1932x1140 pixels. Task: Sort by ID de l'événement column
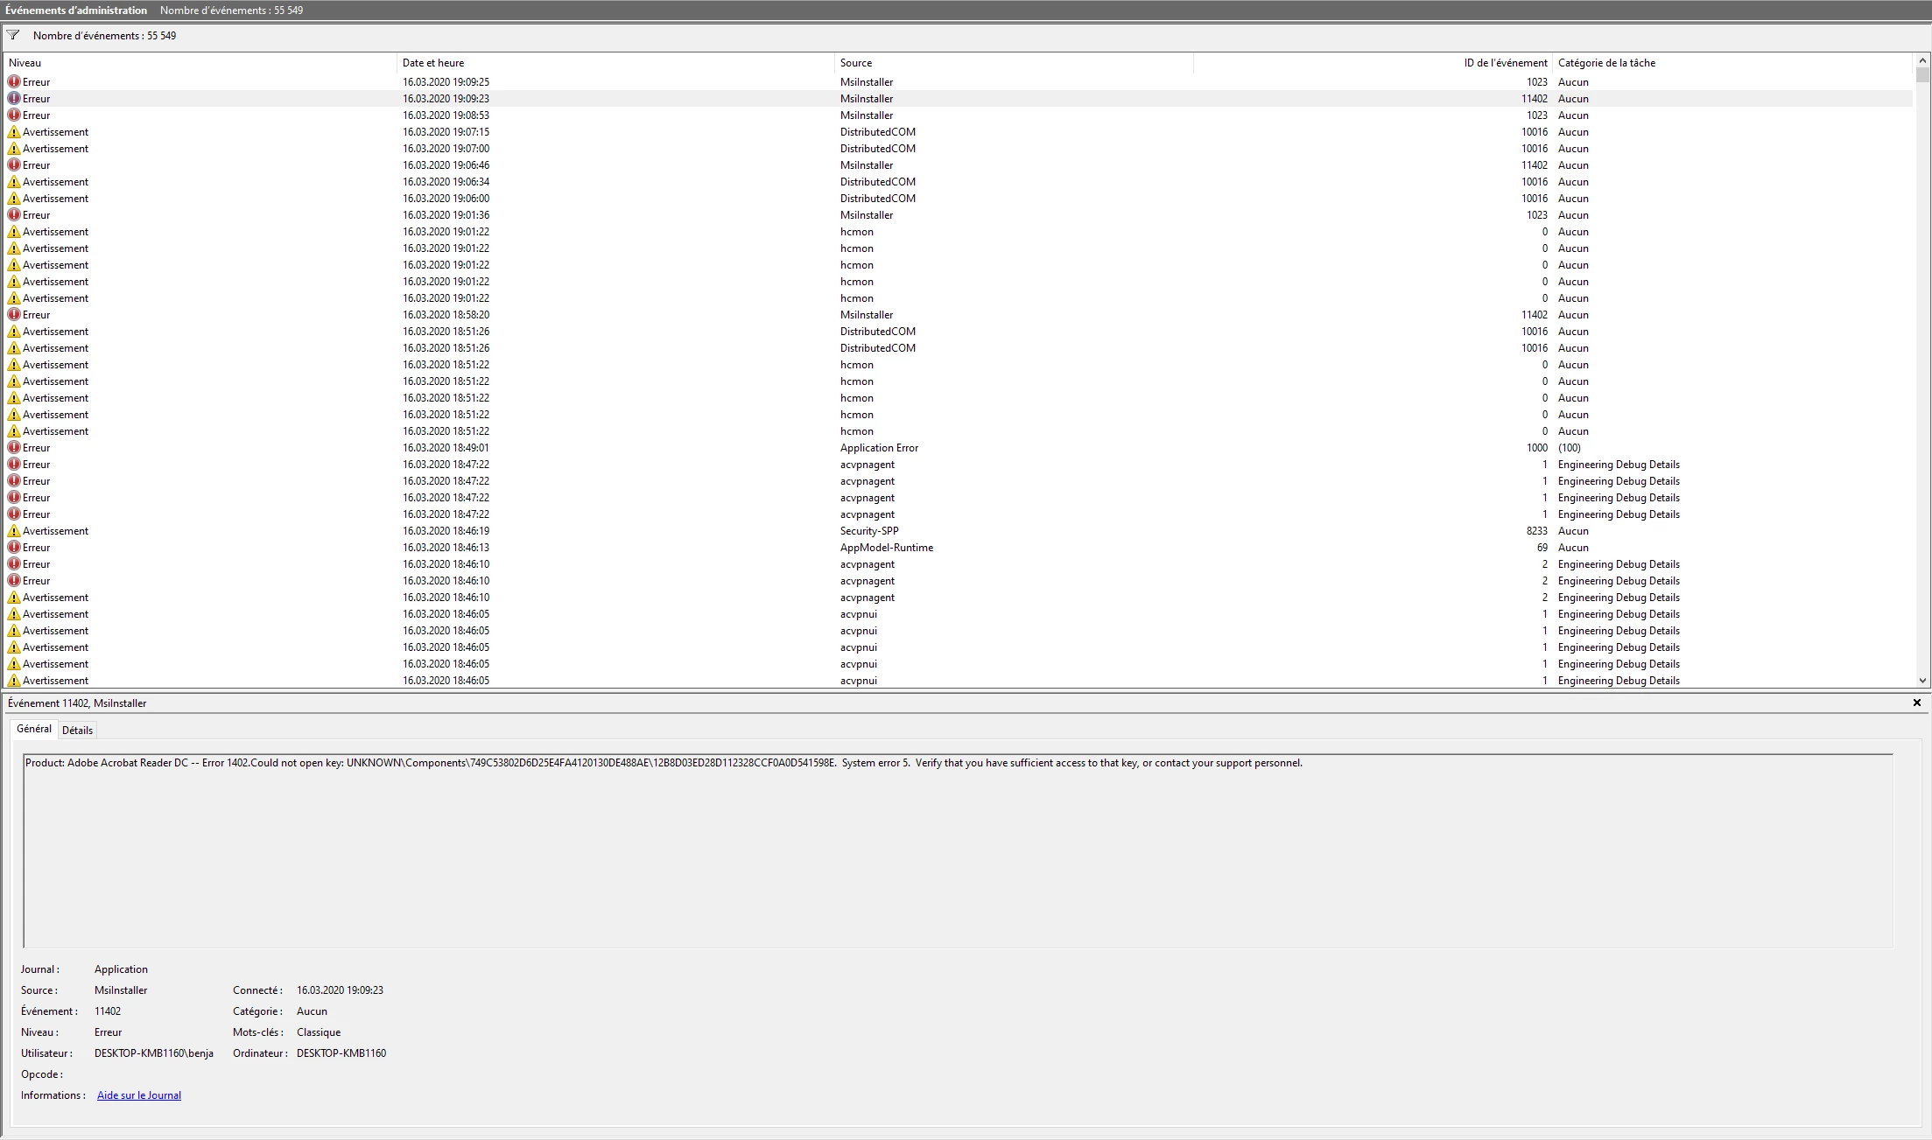point(1505,63)
